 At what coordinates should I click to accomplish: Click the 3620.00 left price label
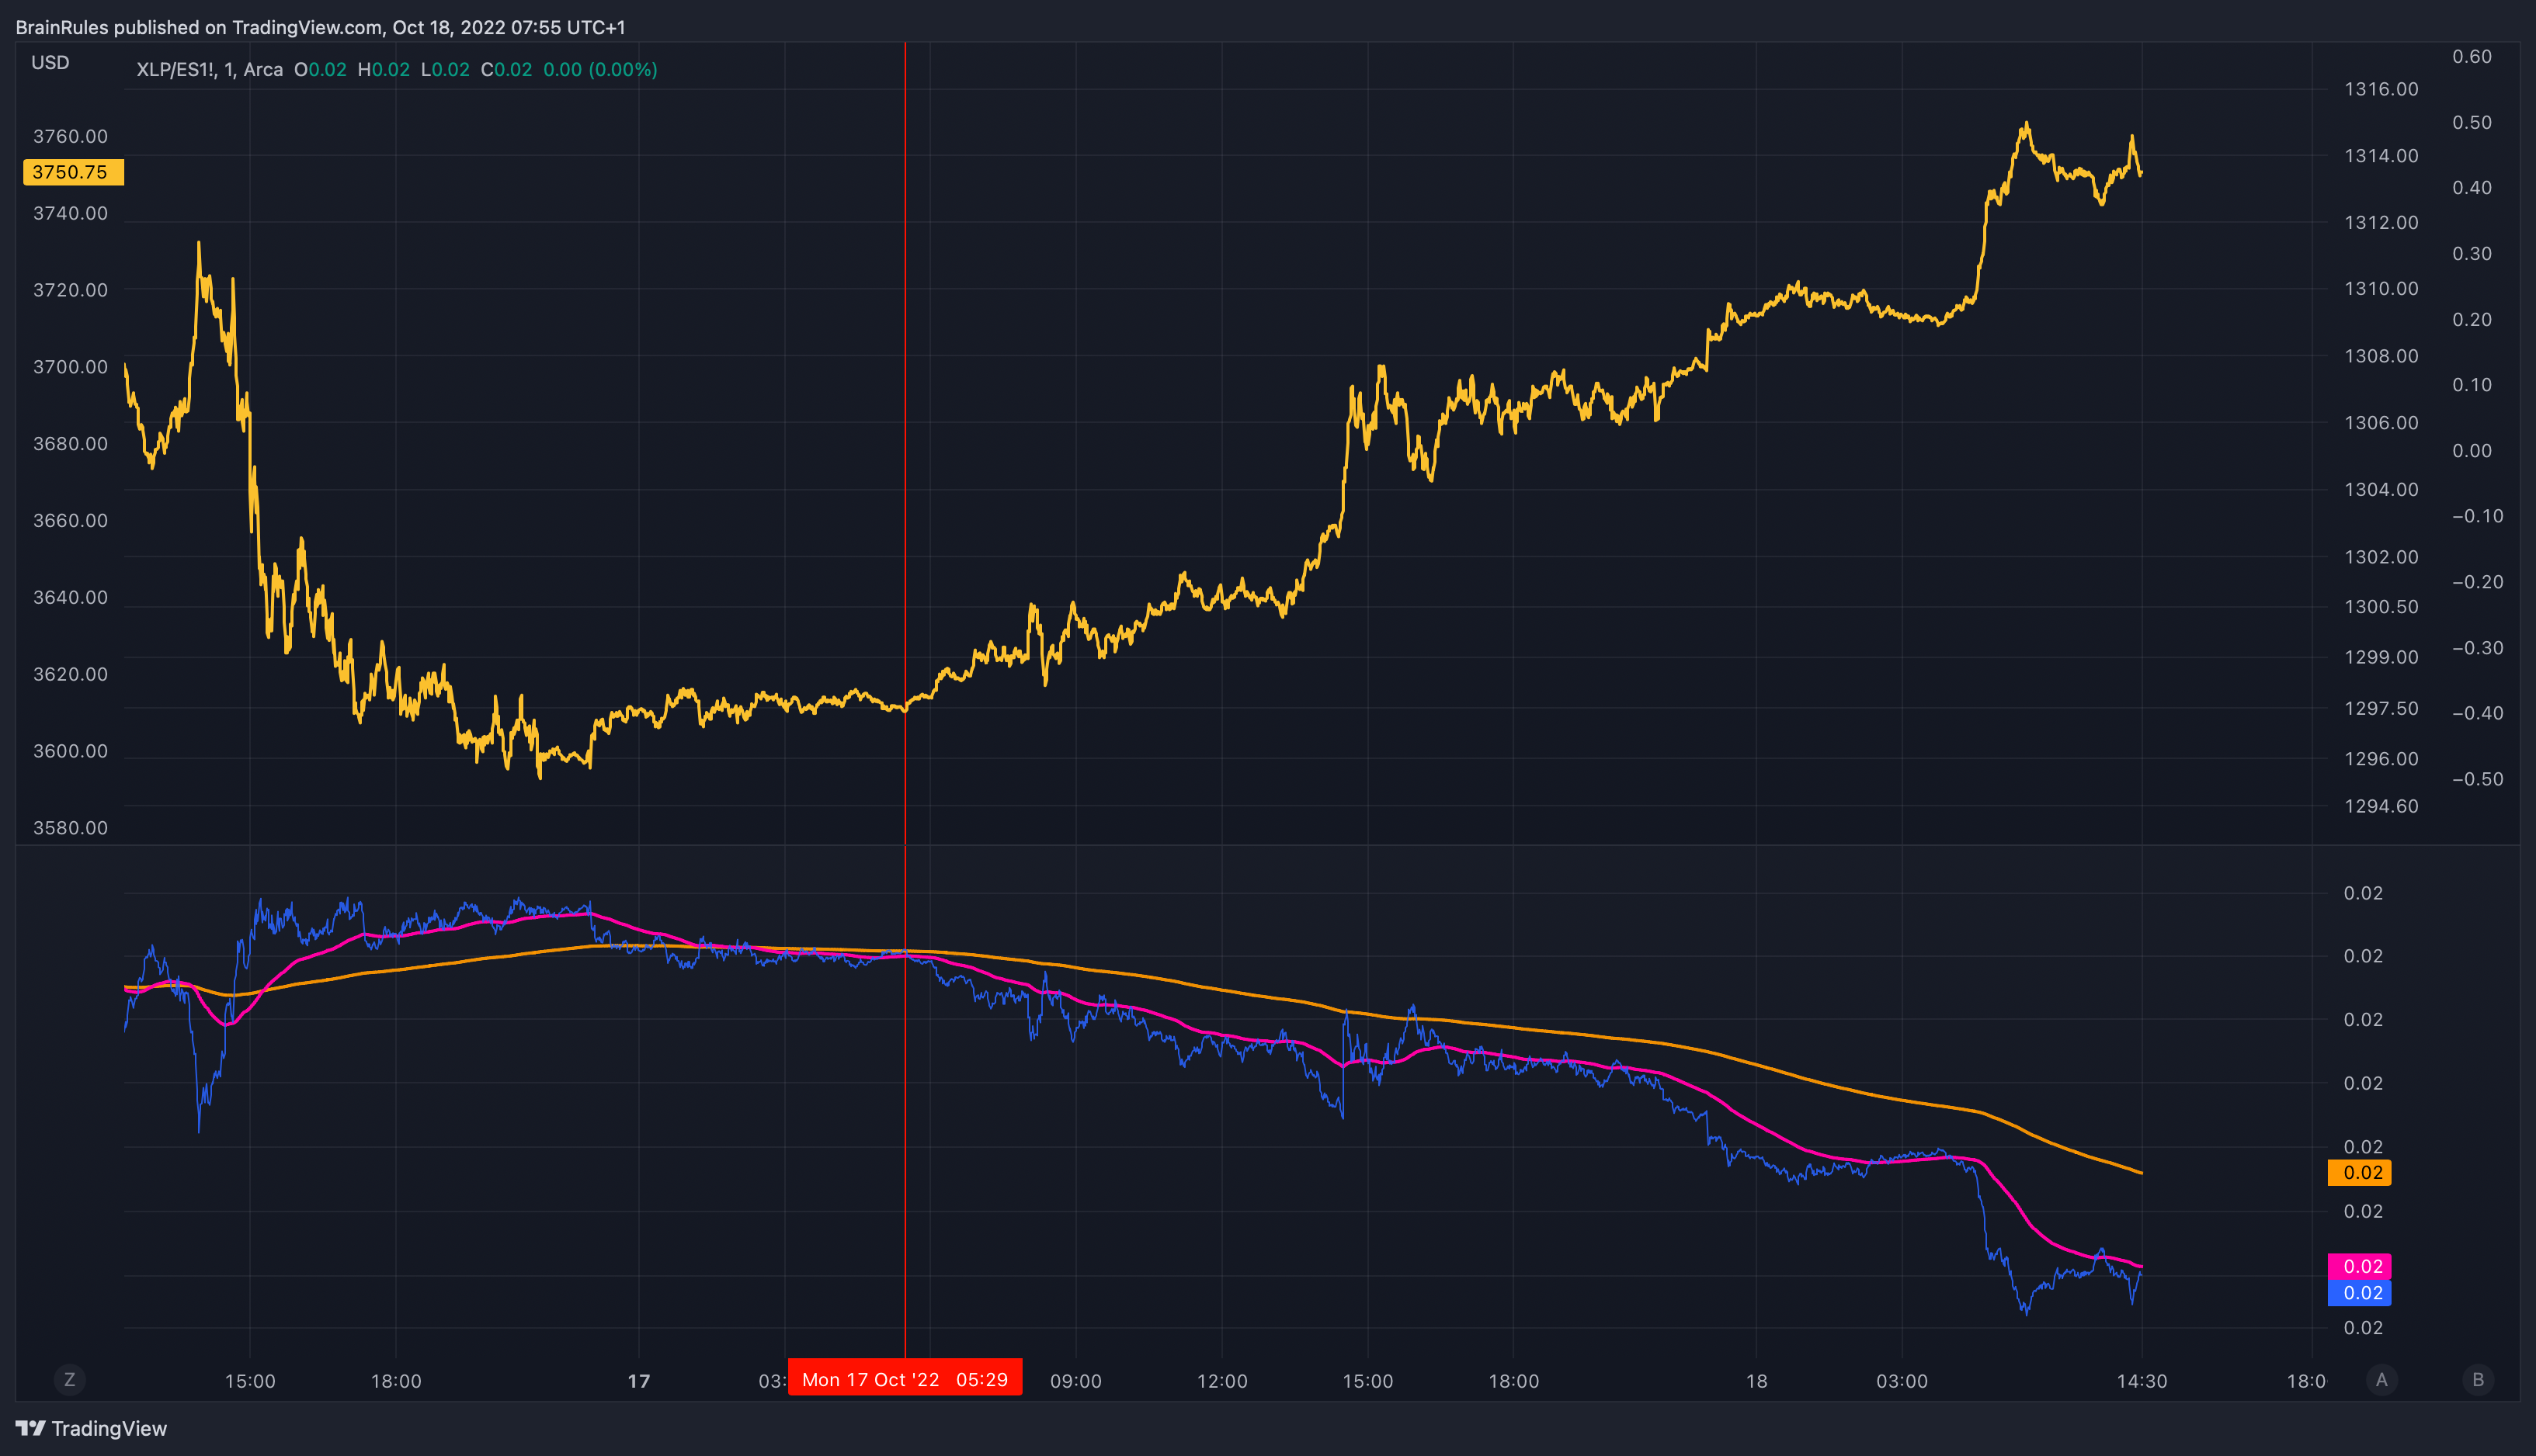pos(70,674)
